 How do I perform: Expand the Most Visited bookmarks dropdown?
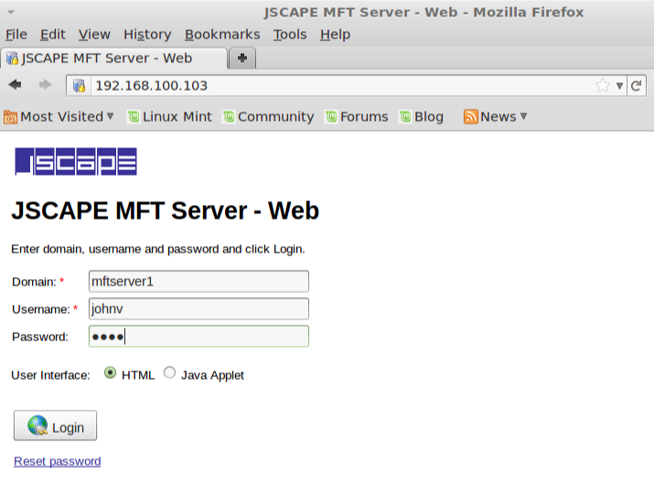[x=110, y=116]
